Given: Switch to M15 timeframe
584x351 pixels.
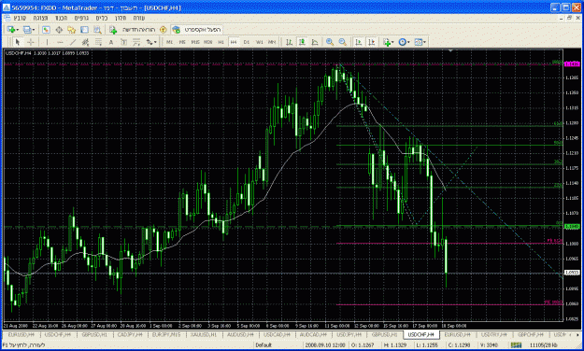Looking at the screenshot, I should (195, 42).
